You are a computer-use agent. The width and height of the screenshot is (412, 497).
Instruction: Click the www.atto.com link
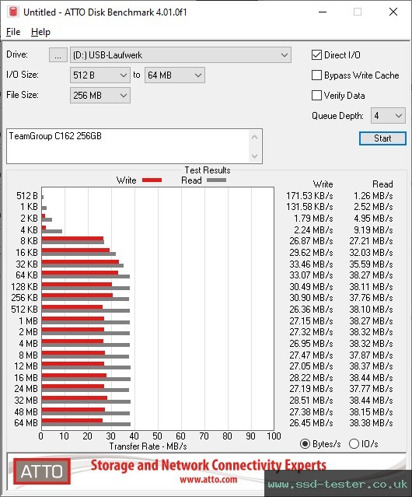pos(208,480)
